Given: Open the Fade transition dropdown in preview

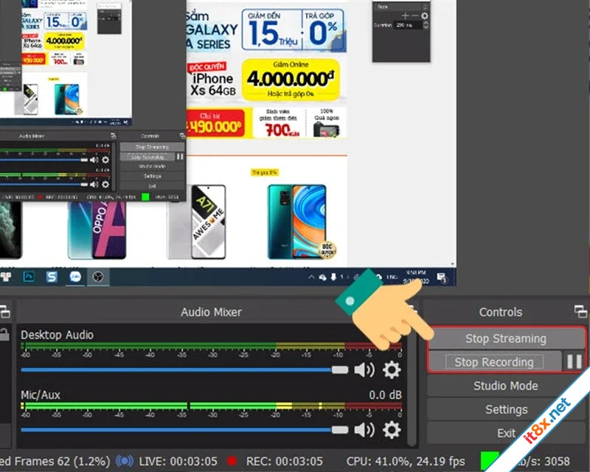Looking at the screenshot, I should click(x=401, y=7).
